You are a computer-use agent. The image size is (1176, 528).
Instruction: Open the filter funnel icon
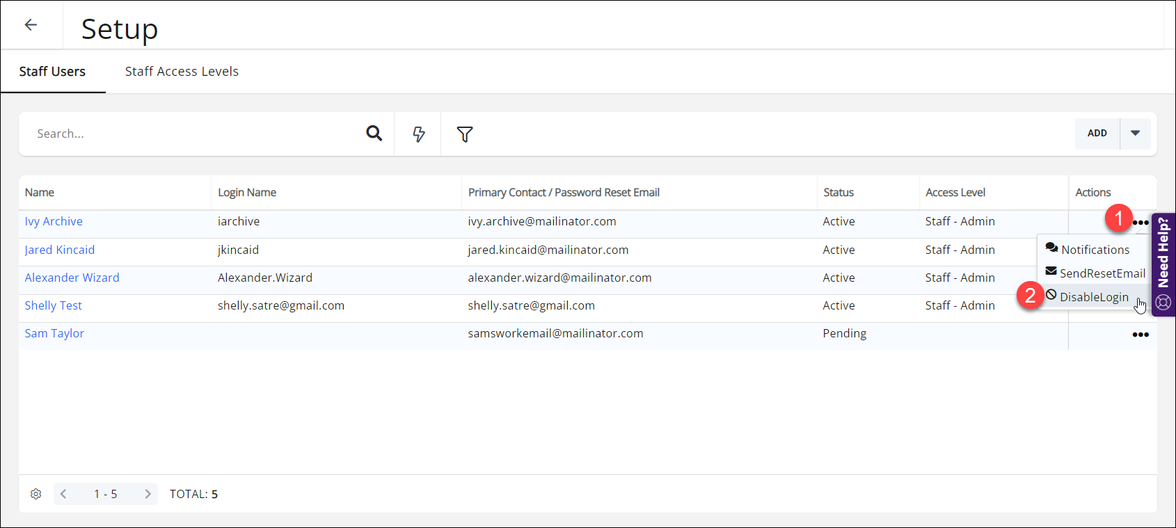[x=465, y=134]
